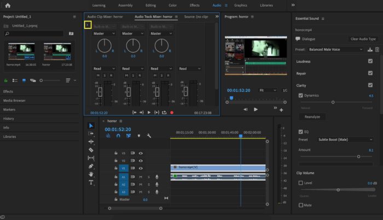Select the Hand tool

coord(91,174)
